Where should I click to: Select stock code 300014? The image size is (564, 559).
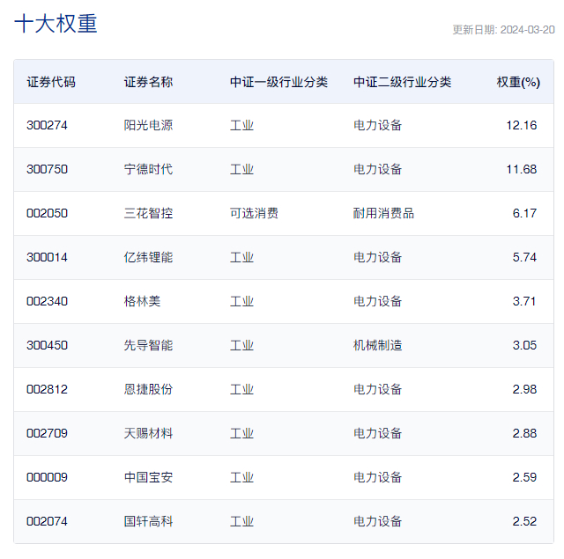click(x=47, y=257)
